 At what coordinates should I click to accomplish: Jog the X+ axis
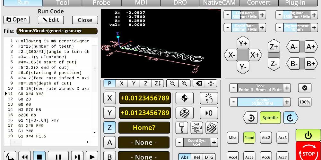[256, 55]
